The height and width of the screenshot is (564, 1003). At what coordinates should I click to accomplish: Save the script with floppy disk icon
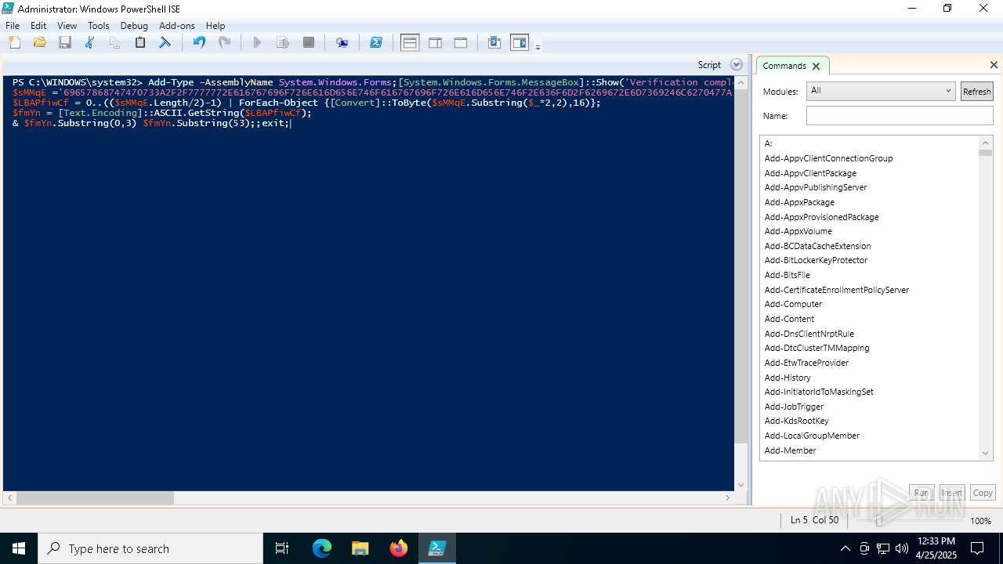point(65,43)
